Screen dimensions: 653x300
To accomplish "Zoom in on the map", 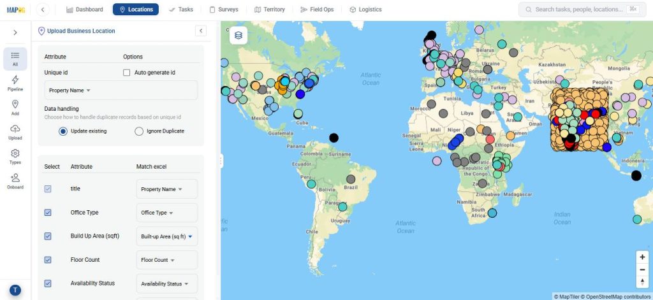I will click(x=642, y=257).
